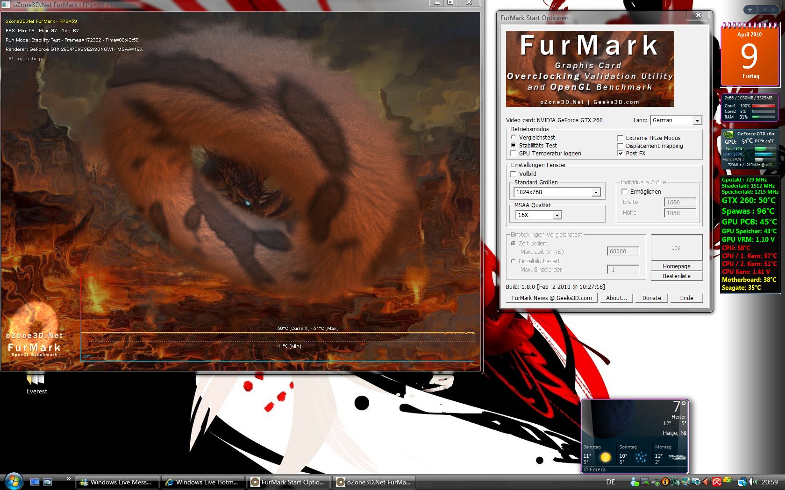Click the Safely Remove Hardware tray icon
The width and height of the screenshot is (785, 490).
coord(656,483)
